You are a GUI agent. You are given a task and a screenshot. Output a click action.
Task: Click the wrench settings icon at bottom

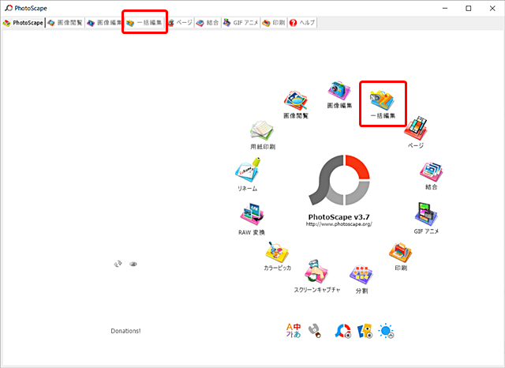(315, 331)
